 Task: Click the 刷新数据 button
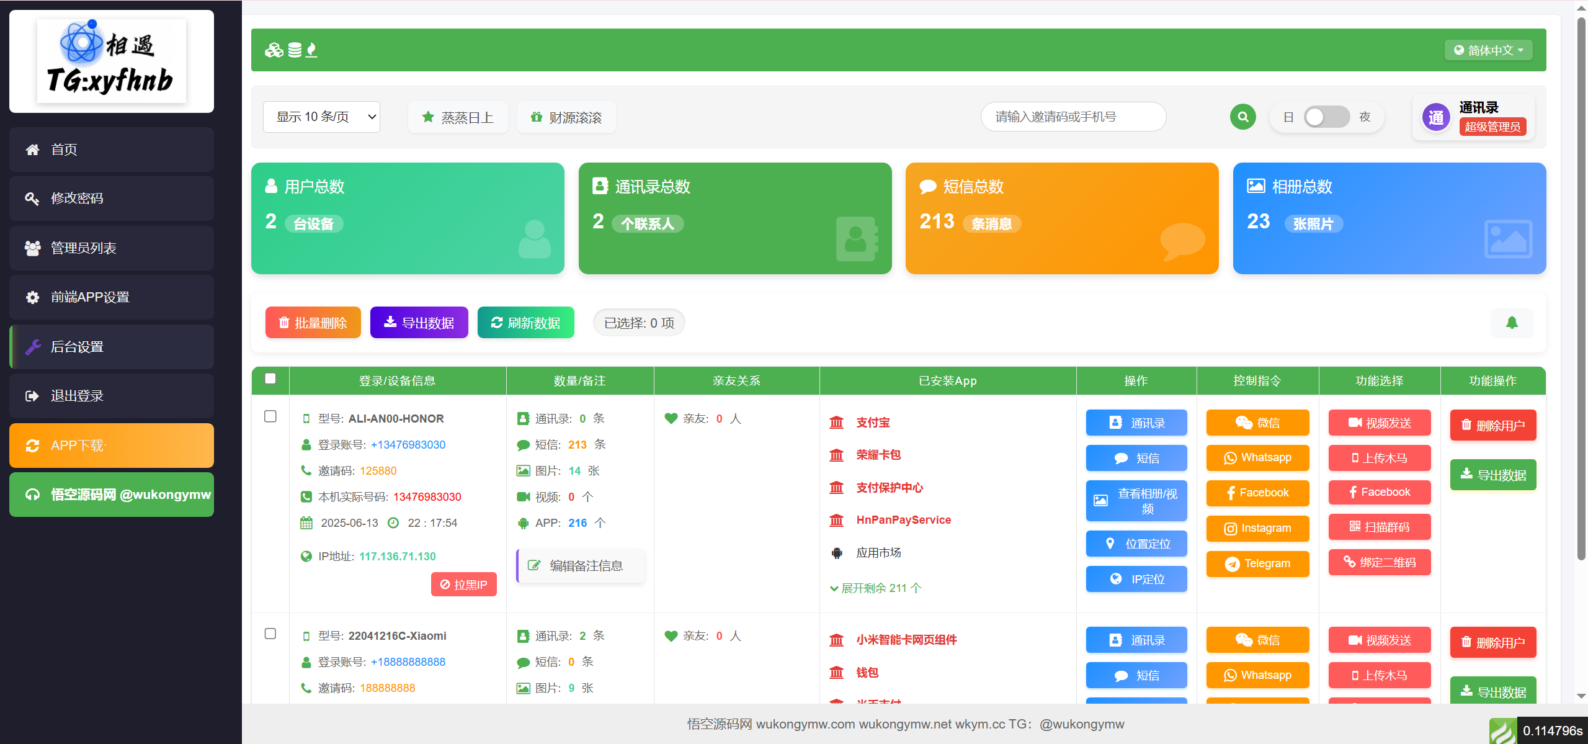tap(526, 323)
